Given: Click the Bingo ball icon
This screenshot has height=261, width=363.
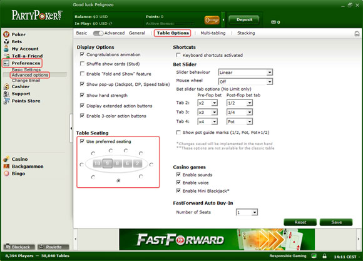Looking at the screenshot, I should [x=6, y=173].
